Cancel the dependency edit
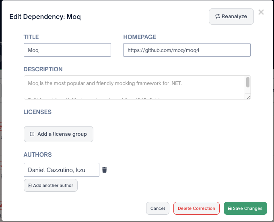Screen dimensions: 274x222 point(158,208)
